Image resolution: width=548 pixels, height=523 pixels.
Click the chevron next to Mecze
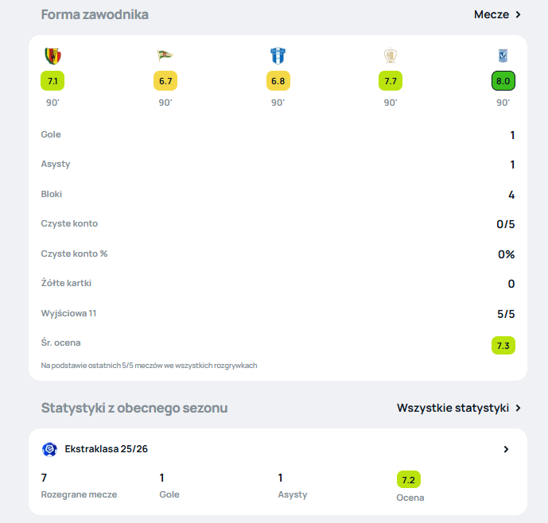(x=519, y=14)
